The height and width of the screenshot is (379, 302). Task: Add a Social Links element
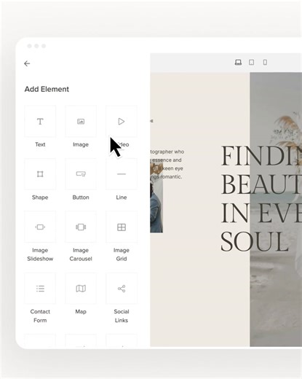point(122,289)
